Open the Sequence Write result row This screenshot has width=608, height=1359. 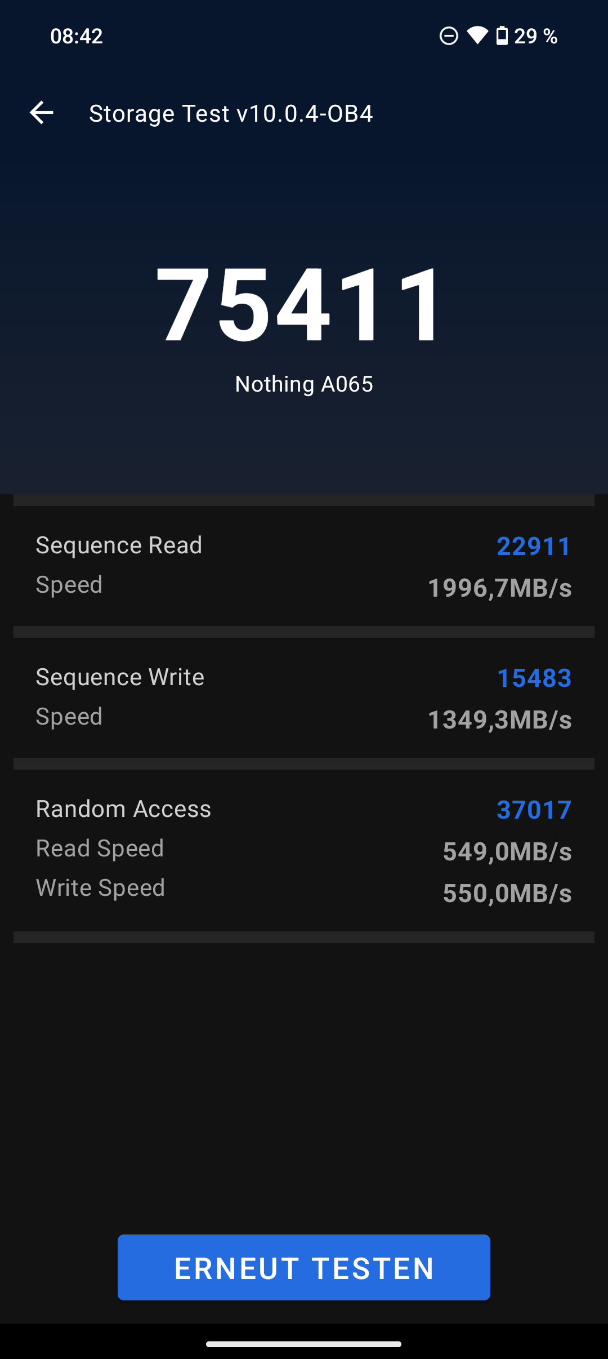click(x=304, y=698)
